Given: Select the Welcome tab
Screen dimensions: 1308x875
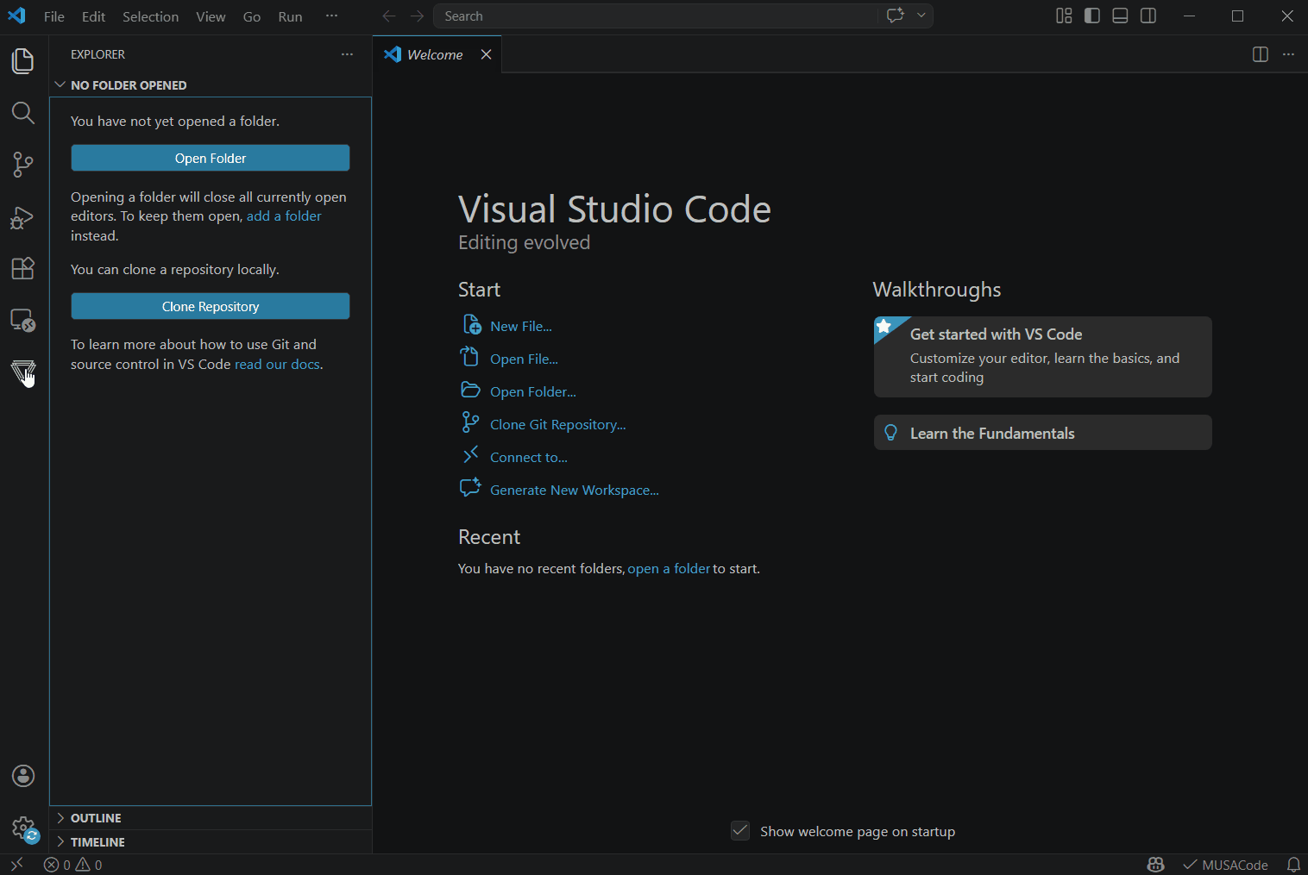Looking at the screenshot, I should click(435, 54).
